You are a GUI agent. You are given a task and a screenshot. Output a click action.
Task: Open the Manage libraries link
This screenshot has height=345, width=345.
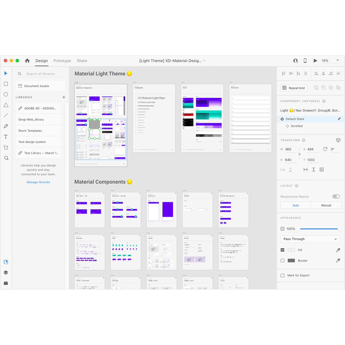(38, 182)
